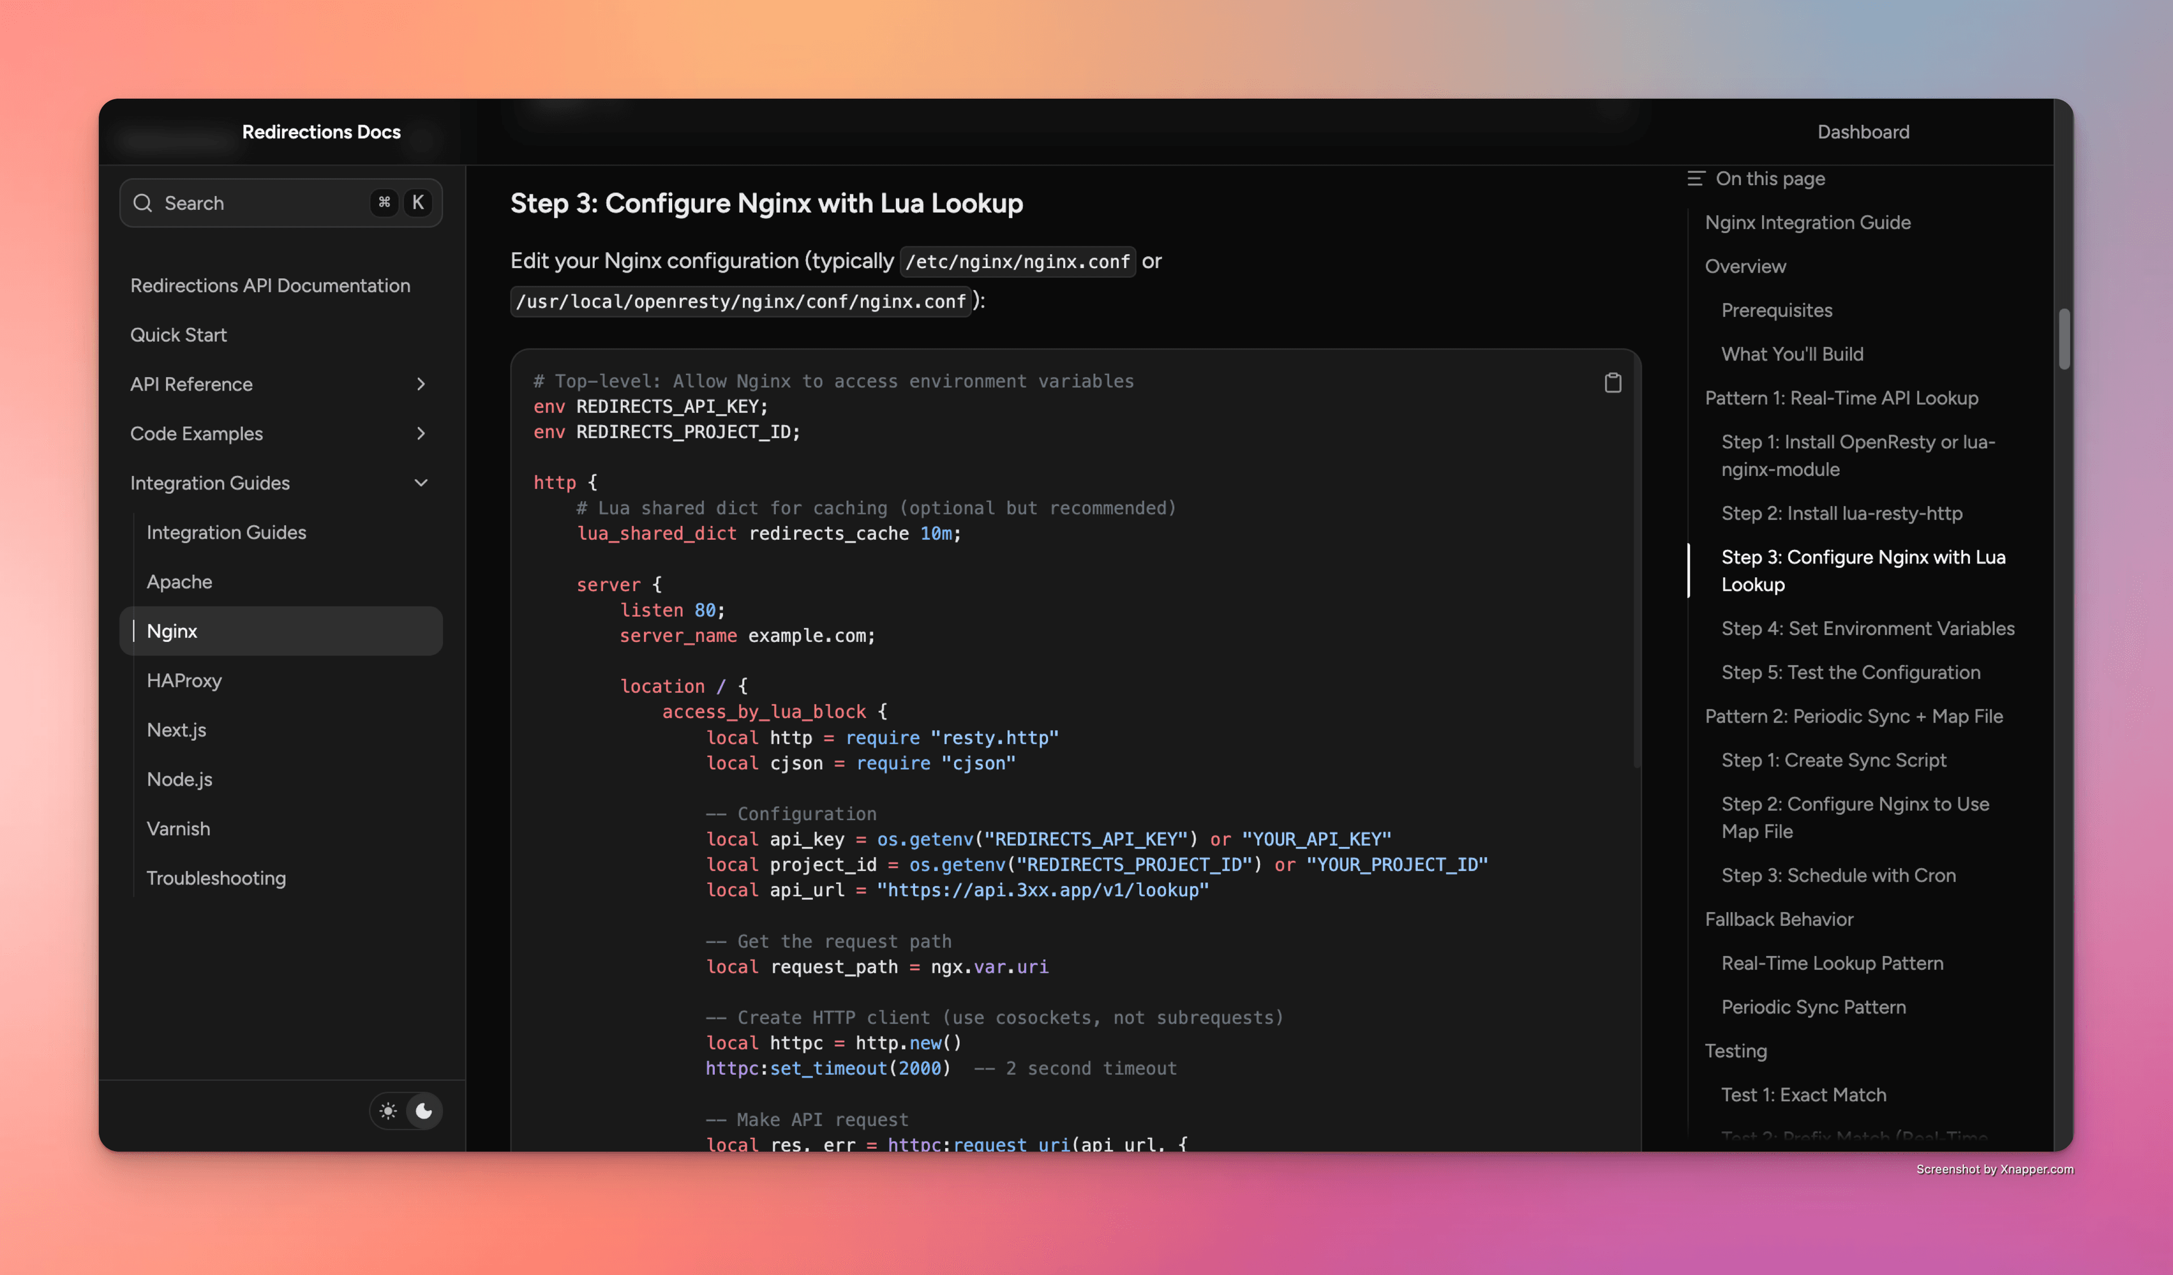The image size is (2173, 1275).
Task: Jump to Step 5: Test the Configuration
Action: pos(1850,672)
